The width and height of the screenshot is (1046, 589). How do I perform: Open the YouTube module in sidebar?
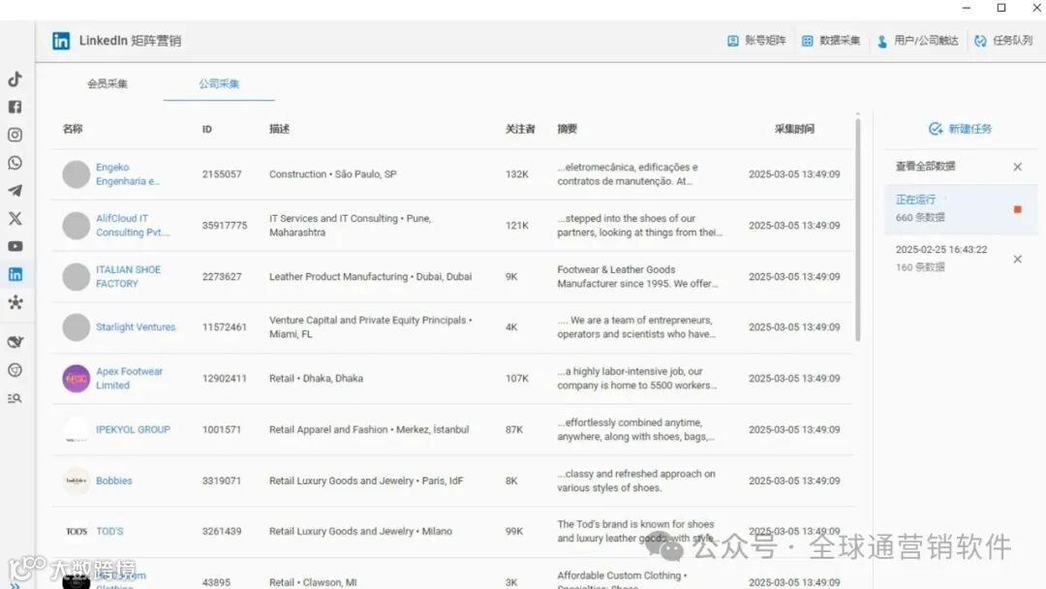point(15,246)
